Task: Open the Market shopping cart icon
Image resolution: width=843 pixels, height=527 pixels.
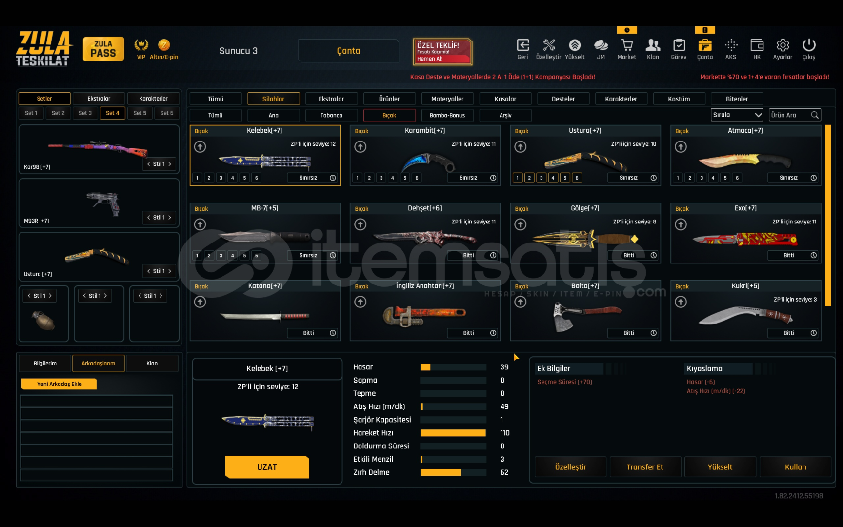Action: tap(627, 45)
